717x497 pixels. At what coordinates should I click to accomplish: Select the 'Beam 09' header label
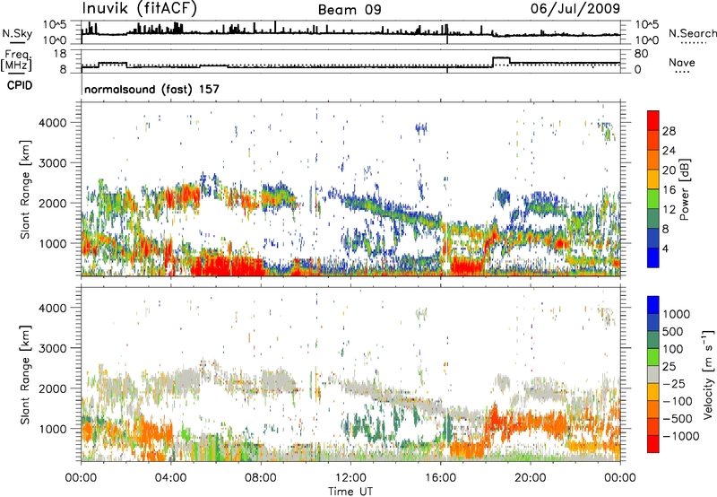(x=350, y=10)
